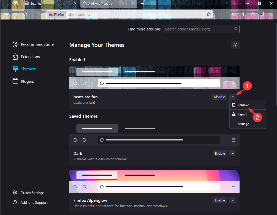
Task: Open Plugins in the sidebar
Action: (23, 81)
